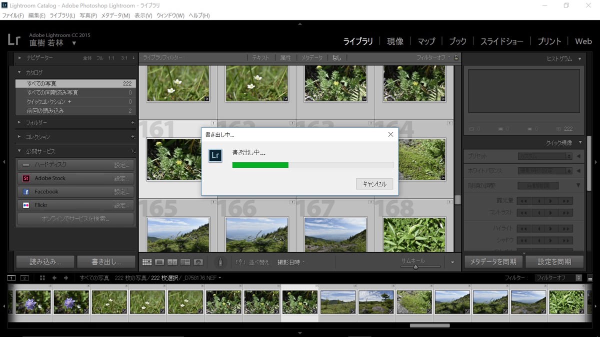This screenshot has height=337, width=600.
Task: Click the キャンセル button in export dialog
Action: click(374, 184)
